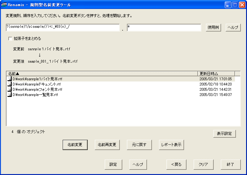This screenshot has height=175, width=247.
Task: Sort list by 更新日時 column header
Action: point(216,73)
